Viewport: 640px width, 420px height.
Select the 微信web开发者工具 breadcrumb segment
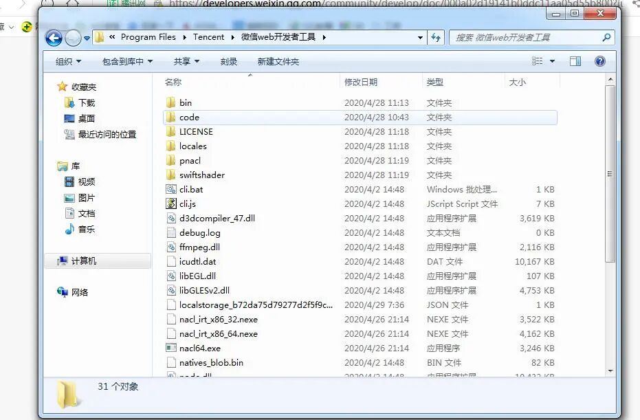tap(278, 37)
